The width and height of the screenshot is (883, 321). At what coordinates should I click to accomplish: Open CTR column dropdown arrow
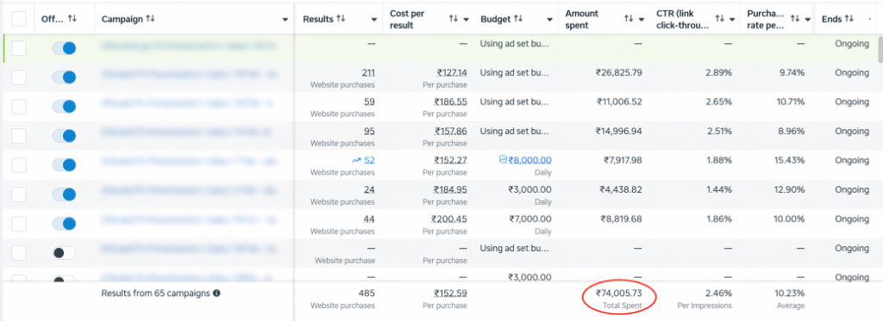pos(732,20)
